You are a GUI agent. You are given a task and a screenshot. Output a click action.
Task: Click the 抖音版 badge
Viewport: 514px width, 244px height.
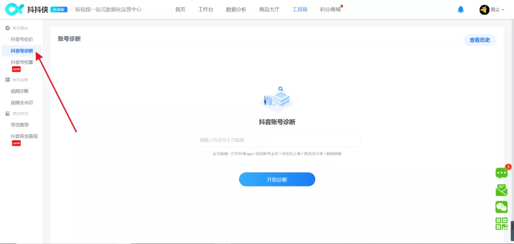[59, 9]
